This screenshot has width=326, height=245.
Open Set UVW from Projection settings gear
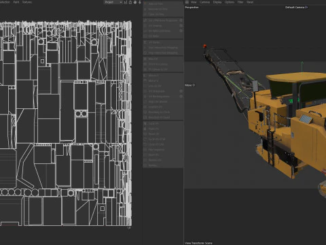click(x=181, y=20)
